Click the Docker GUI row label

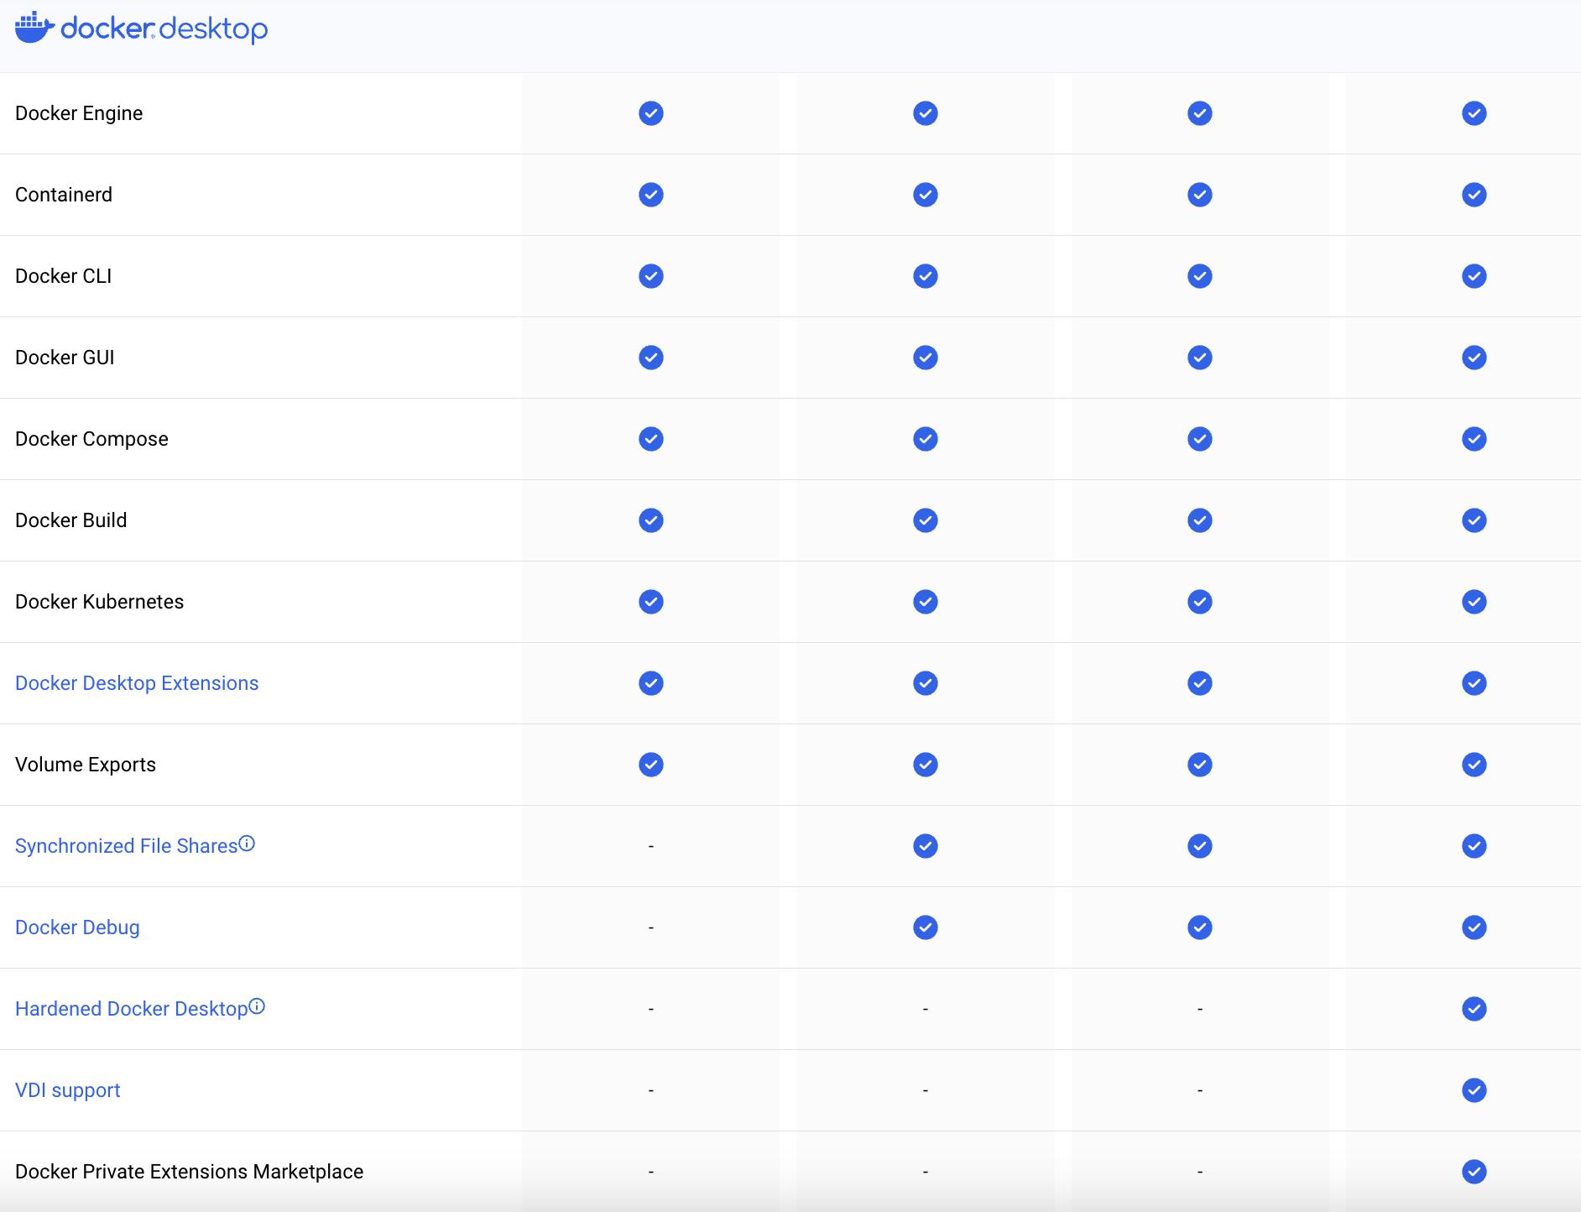pyautogui.click(x=65, y=358)
